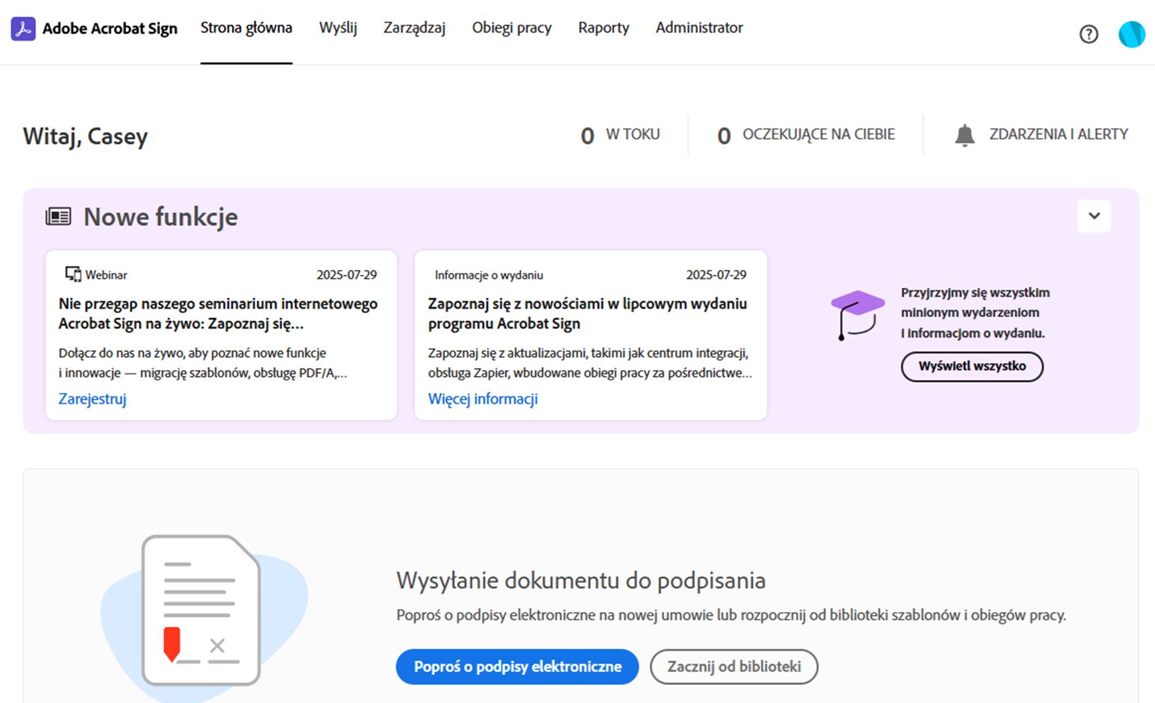Click the Informacje o wydaniu label
1155x703 pixels.
[x=489, y=275]
